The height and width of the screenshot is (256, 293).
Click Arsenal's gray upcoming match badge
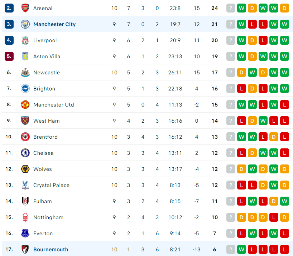pos(231,8)
